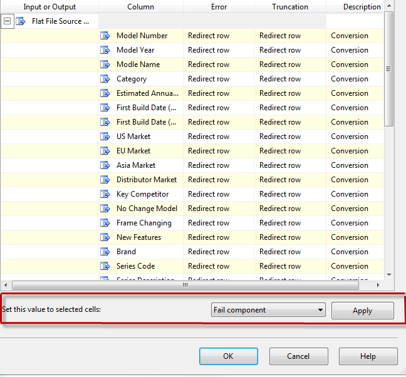Collapse the Flat File Source tree node
Viewport: 406px width, 377px height.
pyautogui.click(x=7, y=21)
